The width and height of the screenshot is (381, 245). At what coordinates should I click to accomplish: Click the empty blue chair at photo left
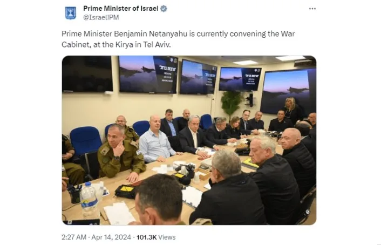tap(86, 141)
